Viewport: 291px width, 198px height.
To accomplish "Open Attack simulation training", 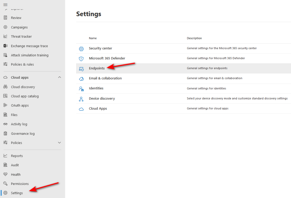I will pos(30,55).
